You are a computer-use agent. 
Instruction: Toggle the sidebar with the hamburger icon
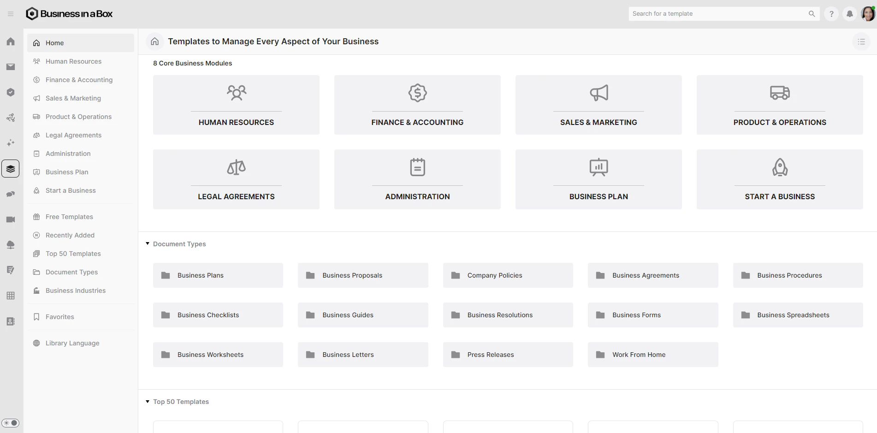(x=10, y=13)
